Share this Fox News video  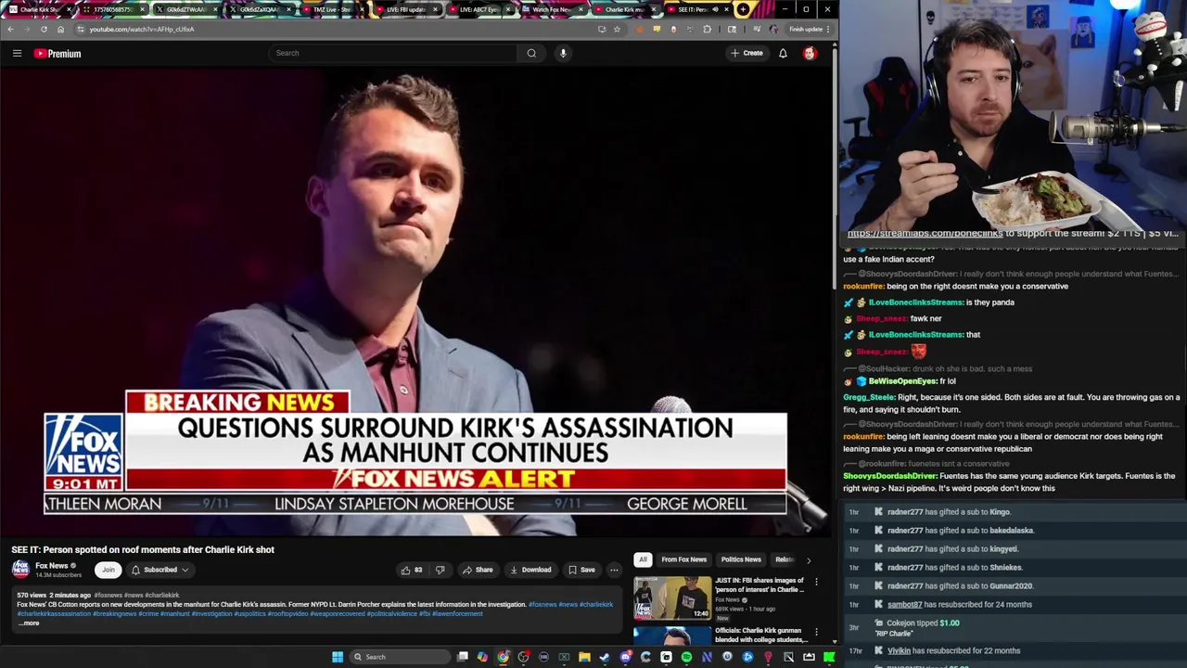478,570
